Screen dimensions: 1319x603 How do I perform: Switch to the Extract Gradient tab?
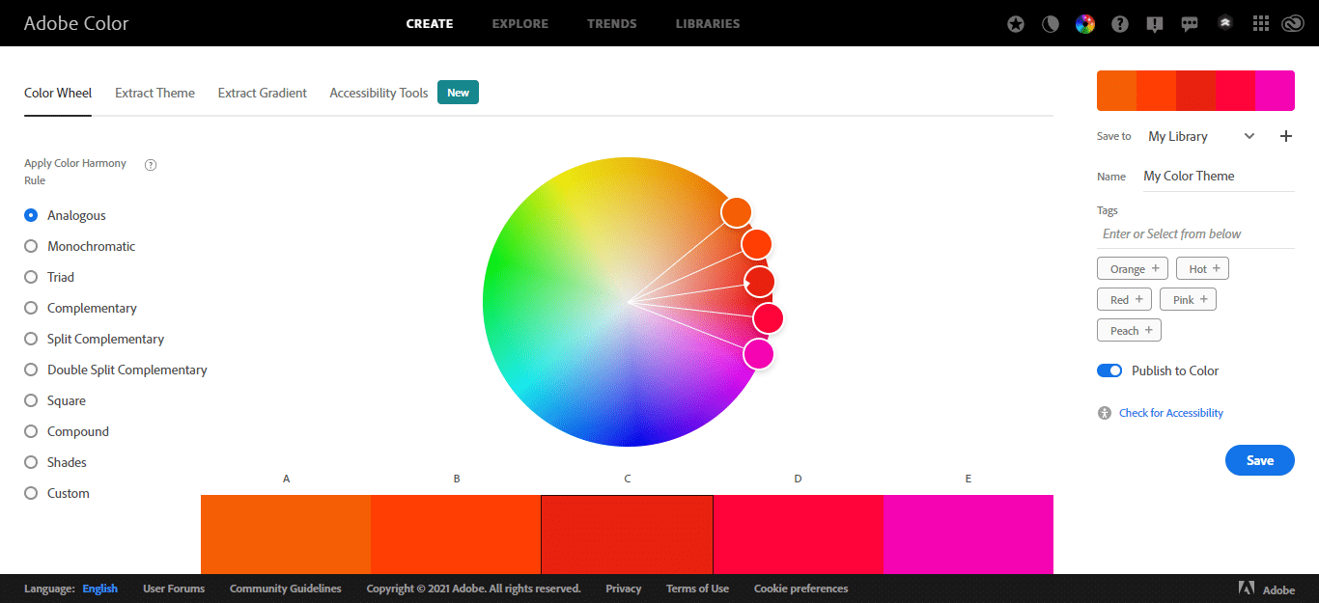coord(263,93)
